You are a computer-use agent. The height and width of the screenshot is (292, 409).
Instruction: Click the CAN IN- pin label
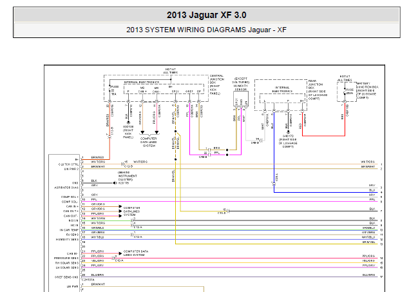tap(73, 253)
